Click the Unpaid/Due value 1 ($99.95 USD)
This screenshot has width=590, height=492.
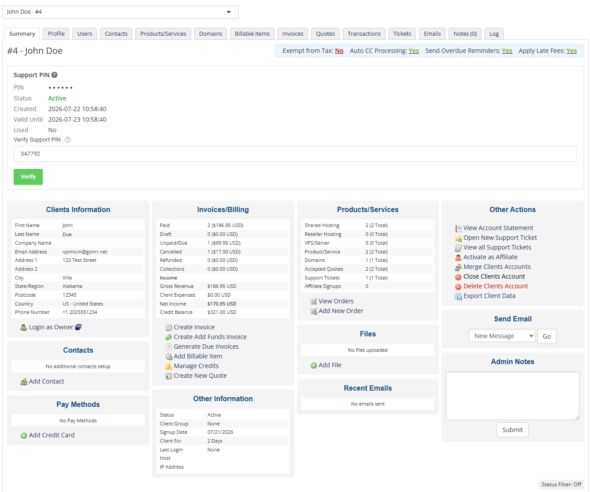coord(224,243)
